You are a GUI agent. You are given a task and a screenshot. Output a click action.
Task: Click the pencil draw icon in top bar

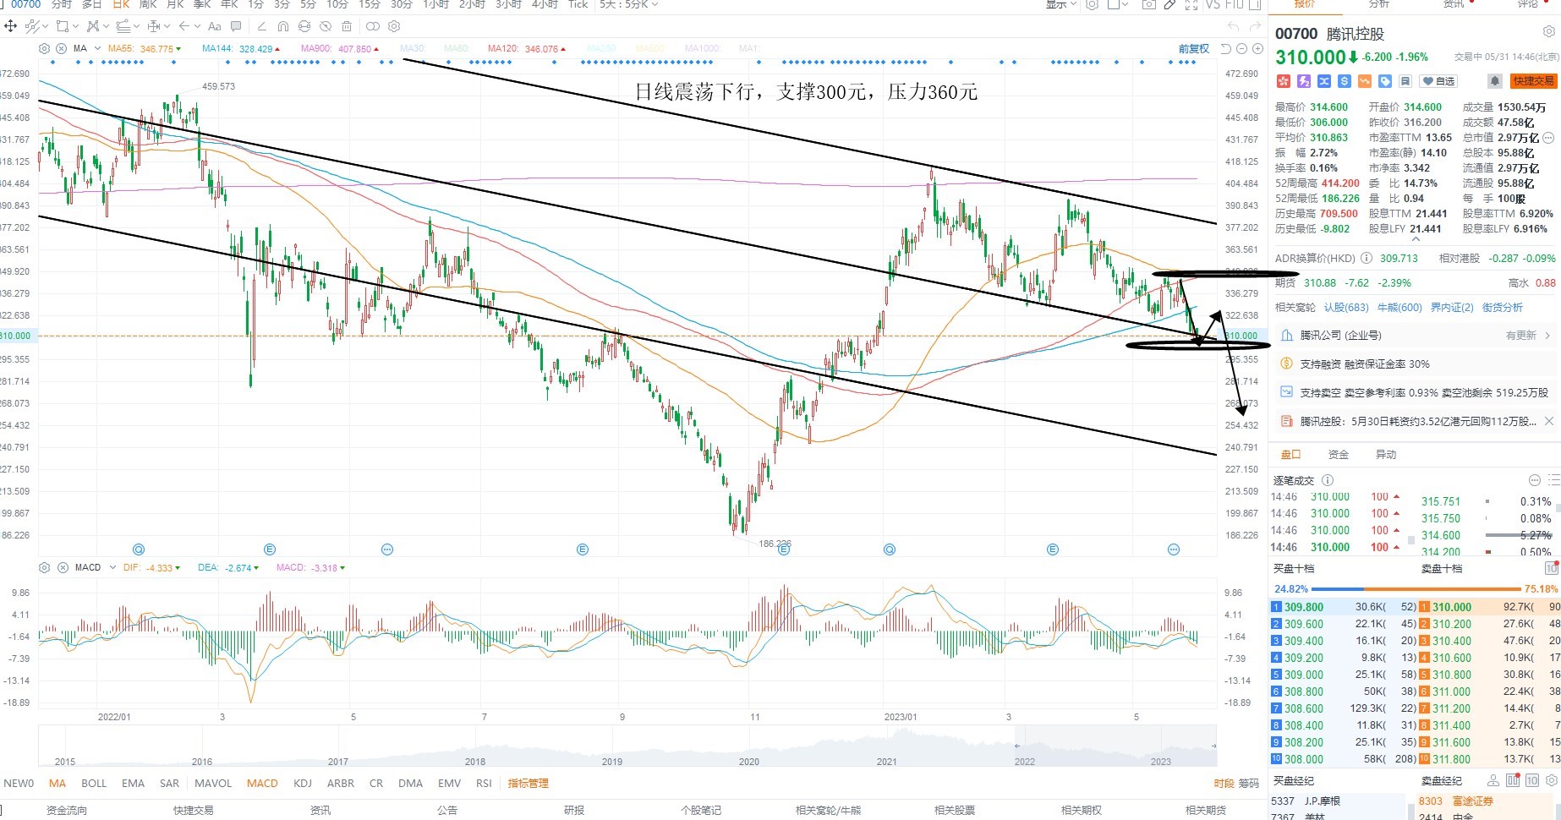tap(1169, 4)
